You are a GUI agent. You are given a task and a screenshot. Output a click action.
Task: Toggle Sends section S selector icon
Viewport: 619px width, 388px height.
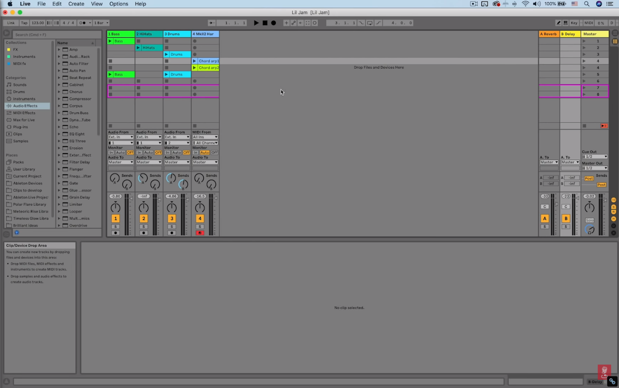click(614, 207)
